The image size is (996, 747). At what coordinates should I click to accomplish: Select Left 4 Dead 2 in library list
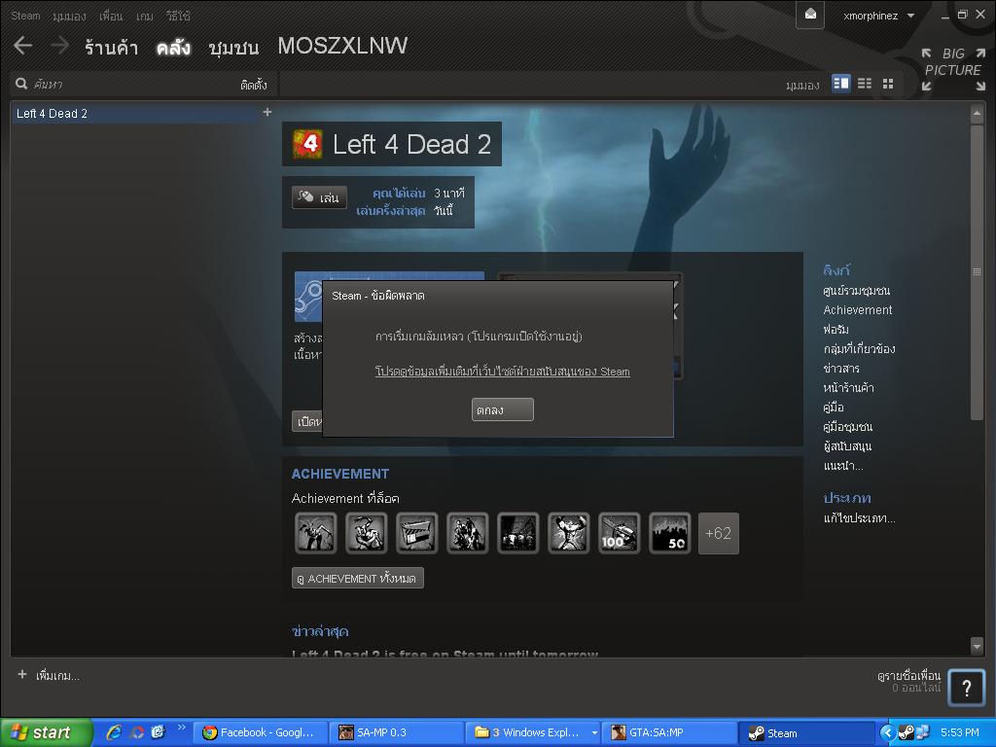(x=135, y=113)
